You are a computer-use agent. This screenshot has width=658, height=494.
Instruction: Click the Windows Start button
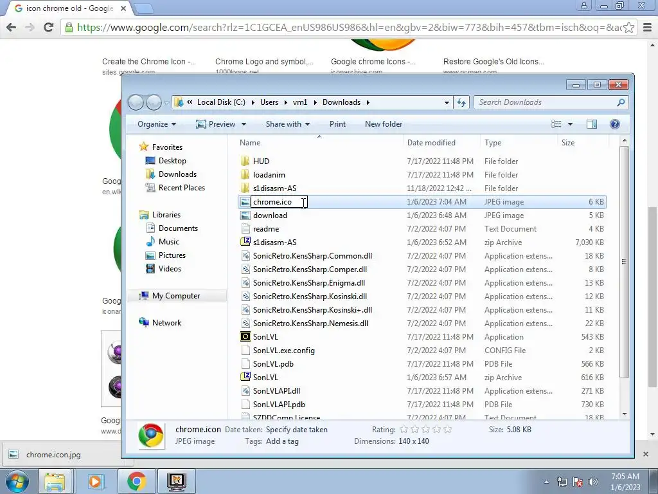point(17,480)
